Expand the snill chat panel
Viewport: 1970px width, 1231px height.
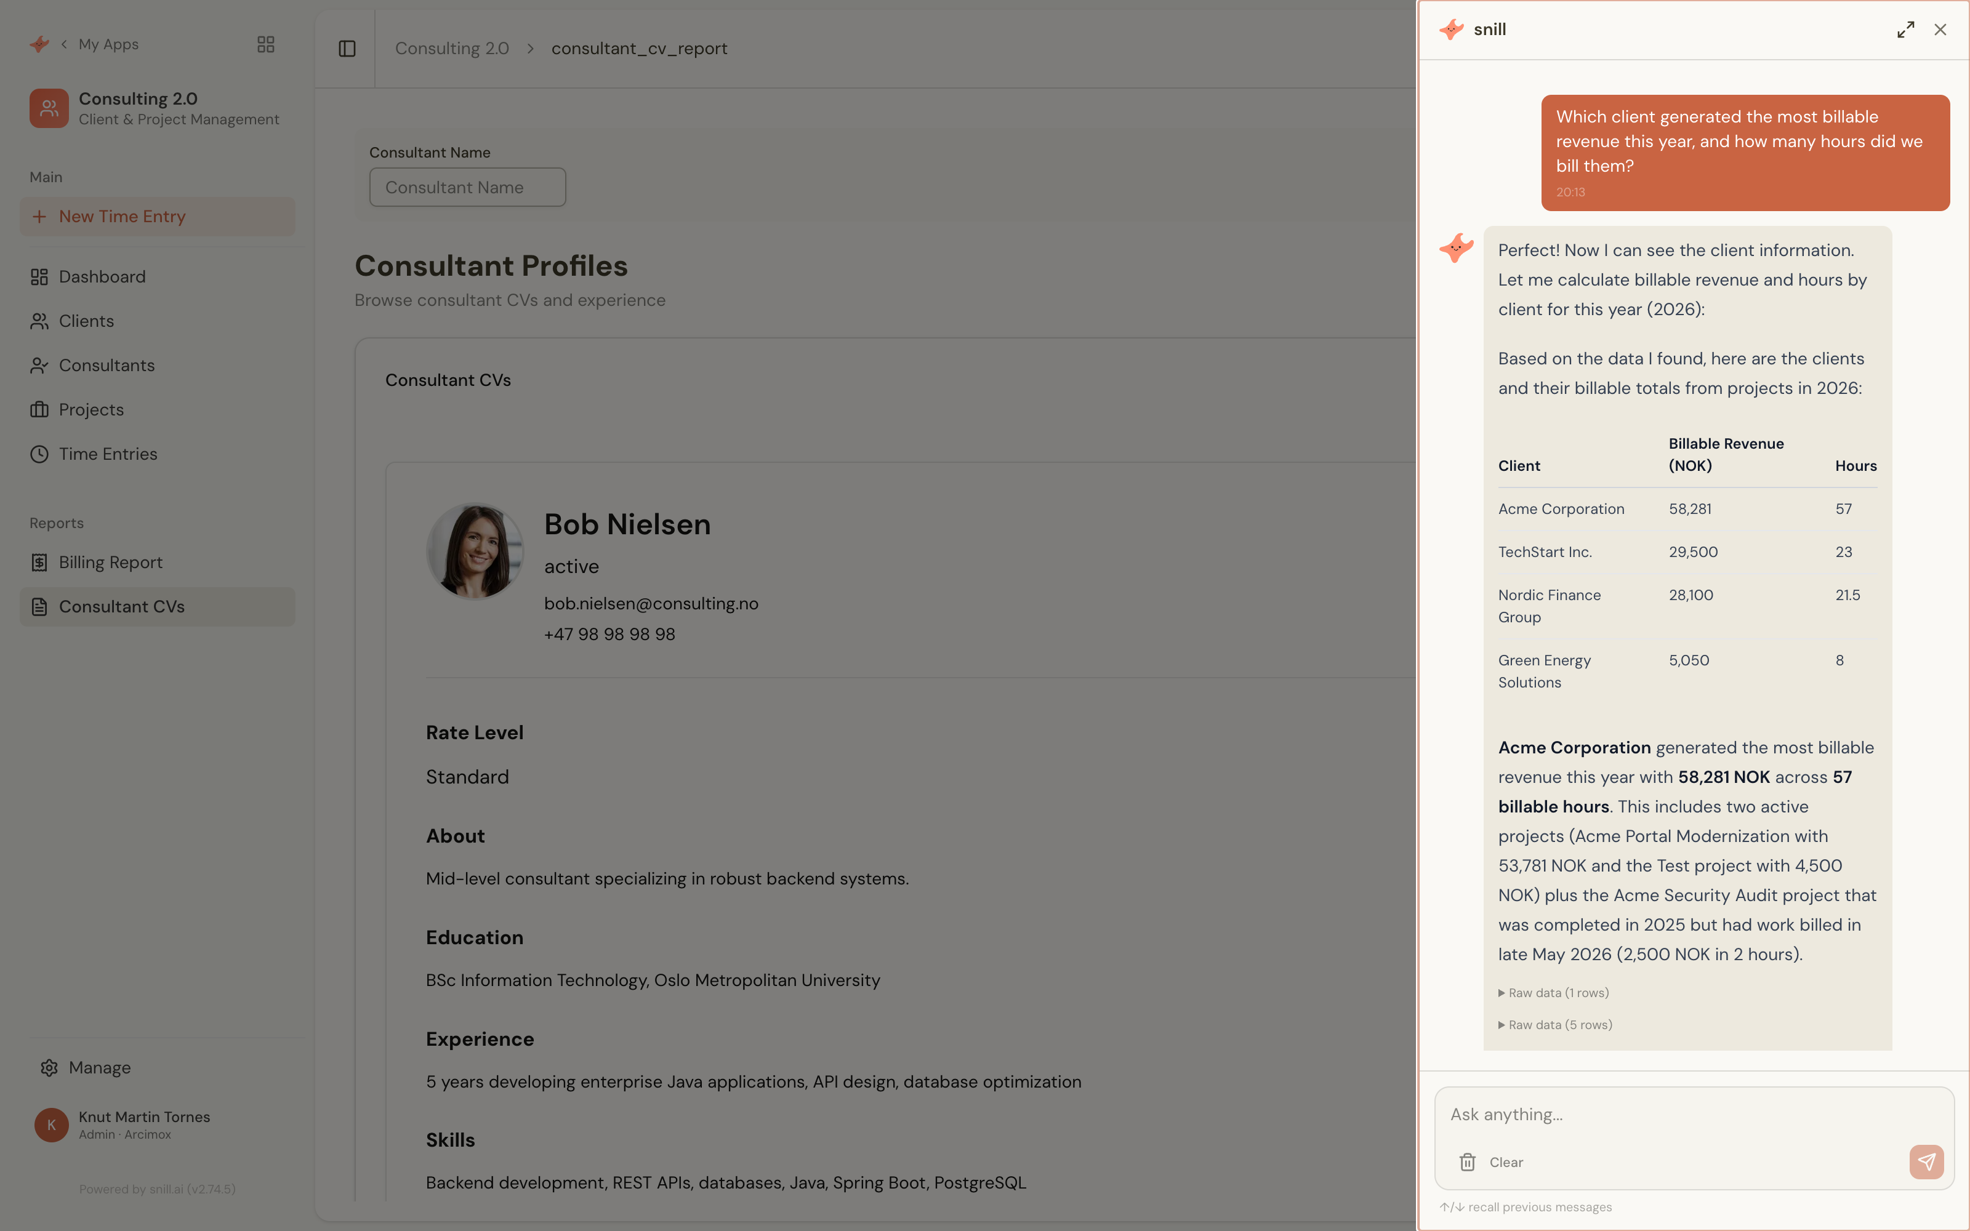tap(1906, 30)
